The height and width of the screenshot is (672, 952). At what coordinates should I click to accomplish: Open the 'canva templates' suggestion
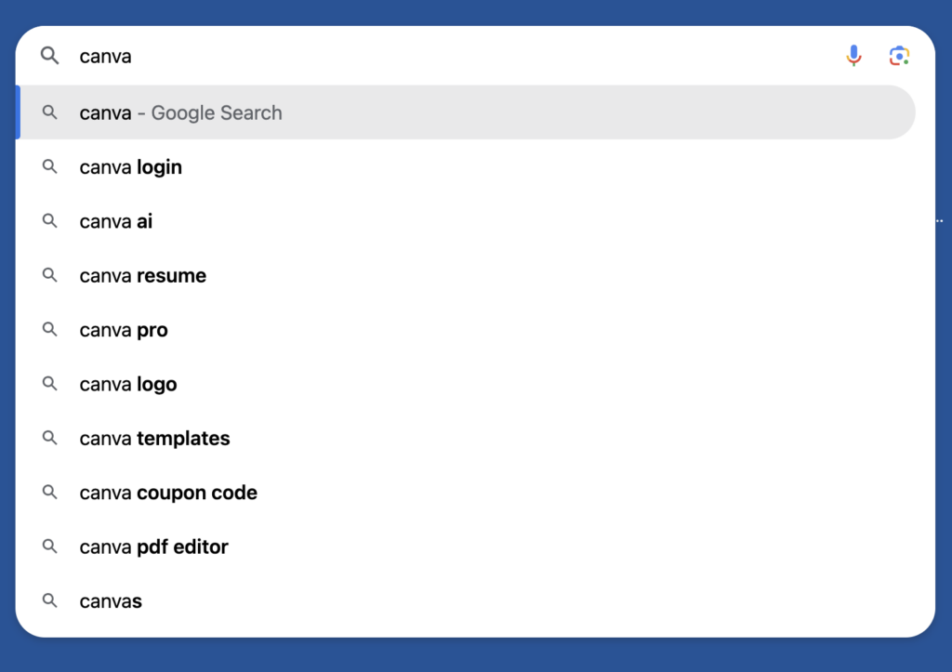pos(154,437)
